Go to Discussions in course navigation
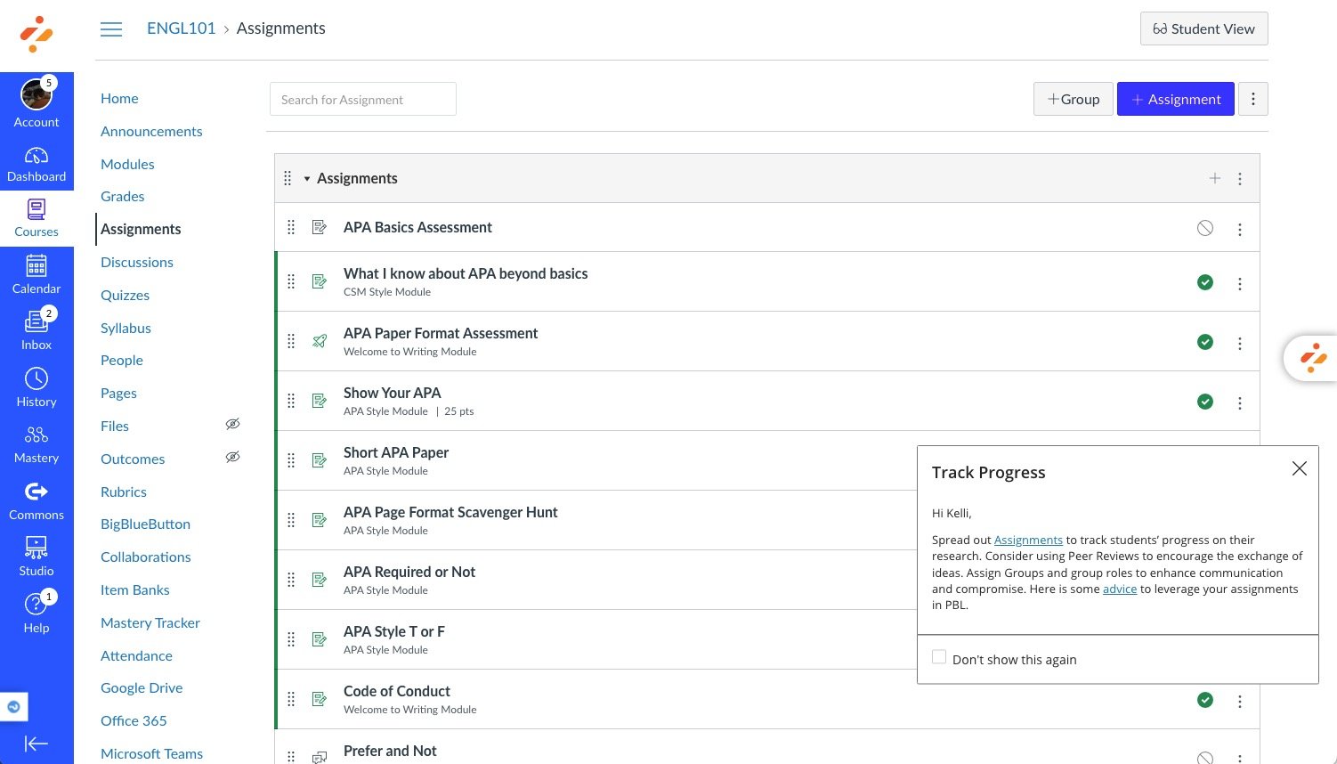 click(137, 262)
